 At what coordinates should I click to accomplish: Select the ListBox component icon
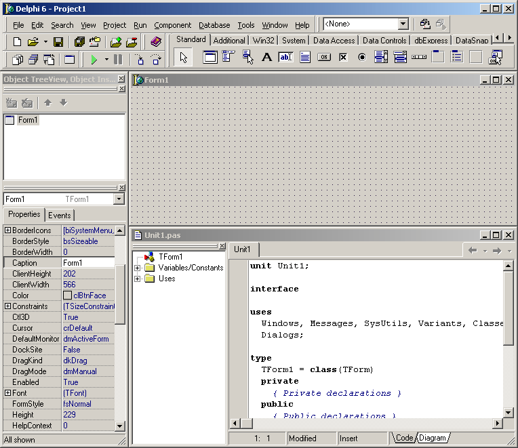tap(381, 57)
